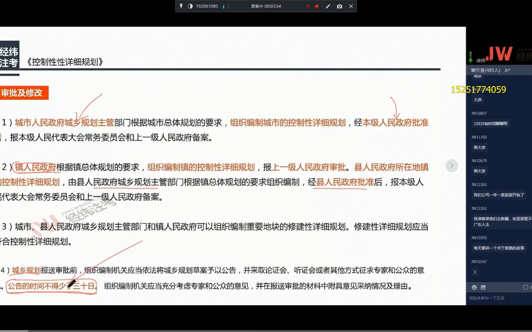This screenshot has width=532, height=332.
Task: Click username JW11703 in the chat
Action: pyautogui.click(x=479, y=137)
